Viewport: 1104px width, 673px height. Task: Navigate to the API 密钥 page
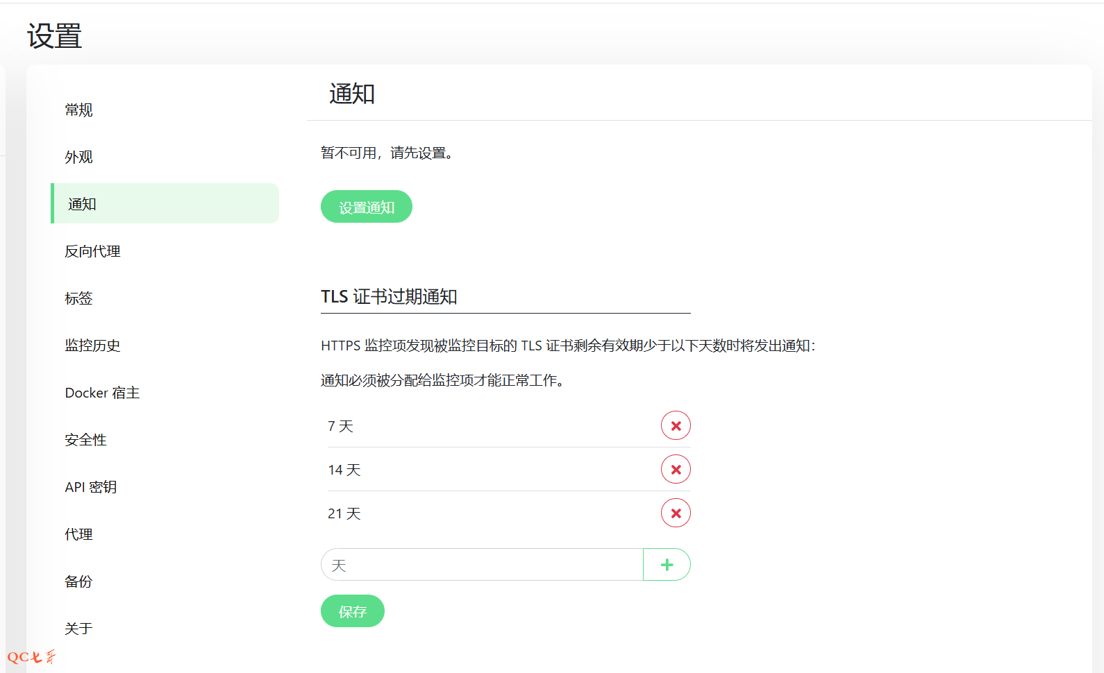point(91,487)
